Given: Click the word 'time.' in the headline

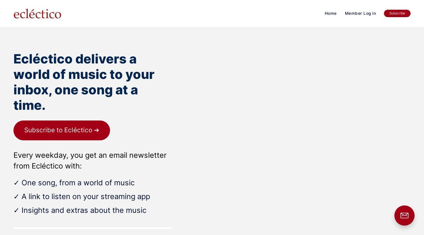Looking at the screenshot, I should (x=29, y=106).
